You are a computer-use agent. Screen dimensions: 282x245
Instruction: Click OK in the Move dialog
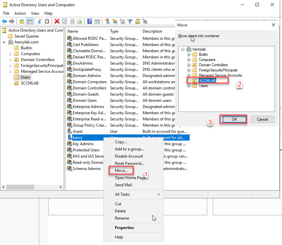[234, 119]
